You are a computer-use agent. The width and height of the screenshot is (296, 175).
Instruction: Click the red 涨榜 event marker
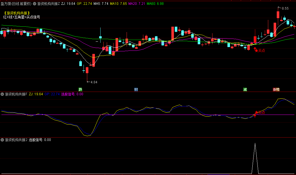pyautogui.click(x=276, y=89)
